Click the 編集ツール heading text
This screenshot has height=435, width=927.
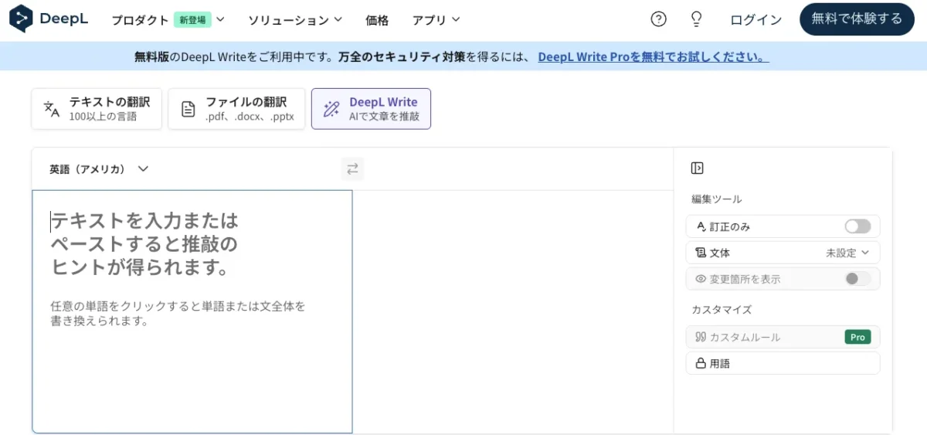(x=716, y=199)
